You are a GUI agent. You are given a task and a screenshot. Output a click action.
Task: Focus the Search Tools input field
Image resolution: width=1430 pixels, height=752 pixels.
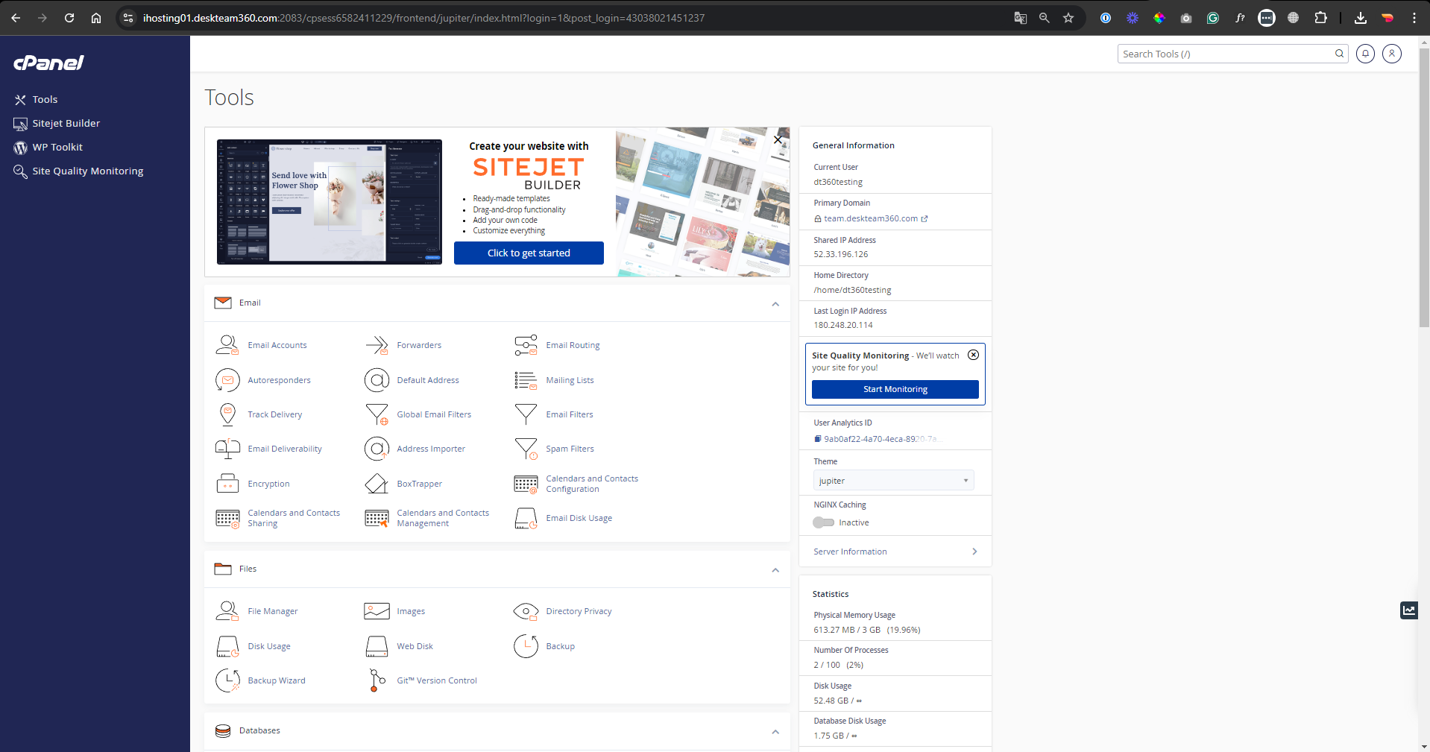(1226, 54)
